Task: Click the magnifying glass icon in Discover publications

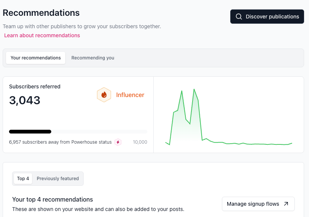Action: tap(239, 17)
